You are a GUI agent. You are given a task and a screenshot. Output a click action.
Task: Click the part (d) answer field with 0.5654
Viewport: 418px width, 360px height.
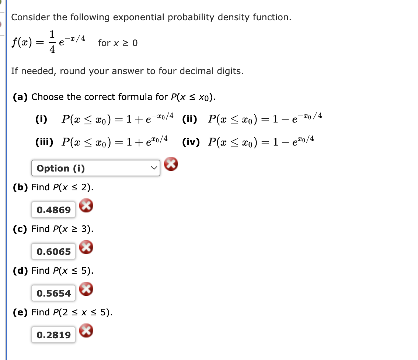[53, 292]
